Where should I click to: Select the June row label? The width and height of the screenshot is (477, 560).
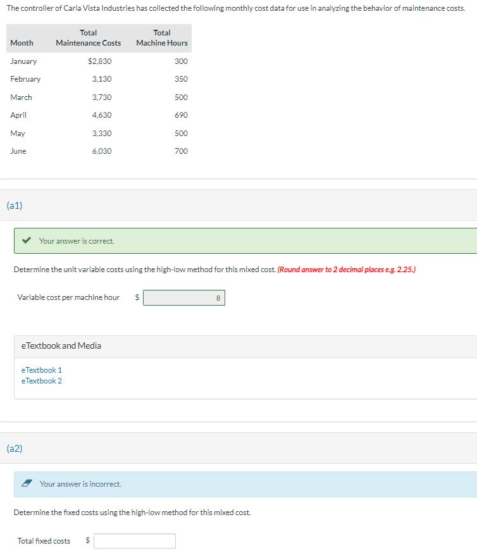tap(18, 151)
